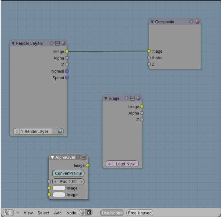Click Composite node Alpha input socket
Image resolution: width=221 pixels, height=217 pixels.
(149, 57)
